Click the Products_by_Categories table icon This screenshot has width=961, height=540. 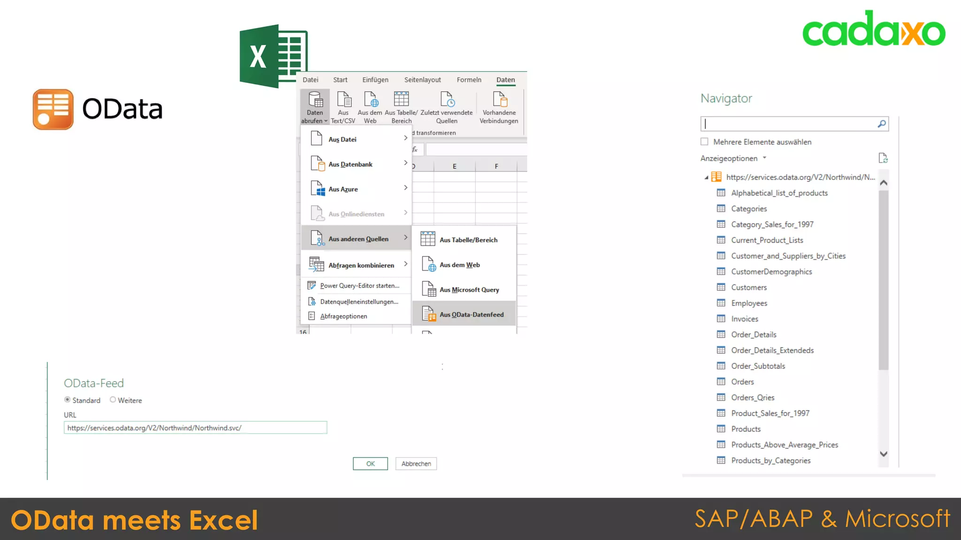point(721,460)
